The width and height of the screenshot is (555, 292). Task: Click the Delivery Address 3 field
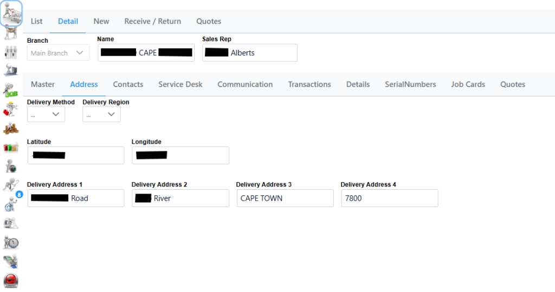pyautogui.click(x=285, y=198)
